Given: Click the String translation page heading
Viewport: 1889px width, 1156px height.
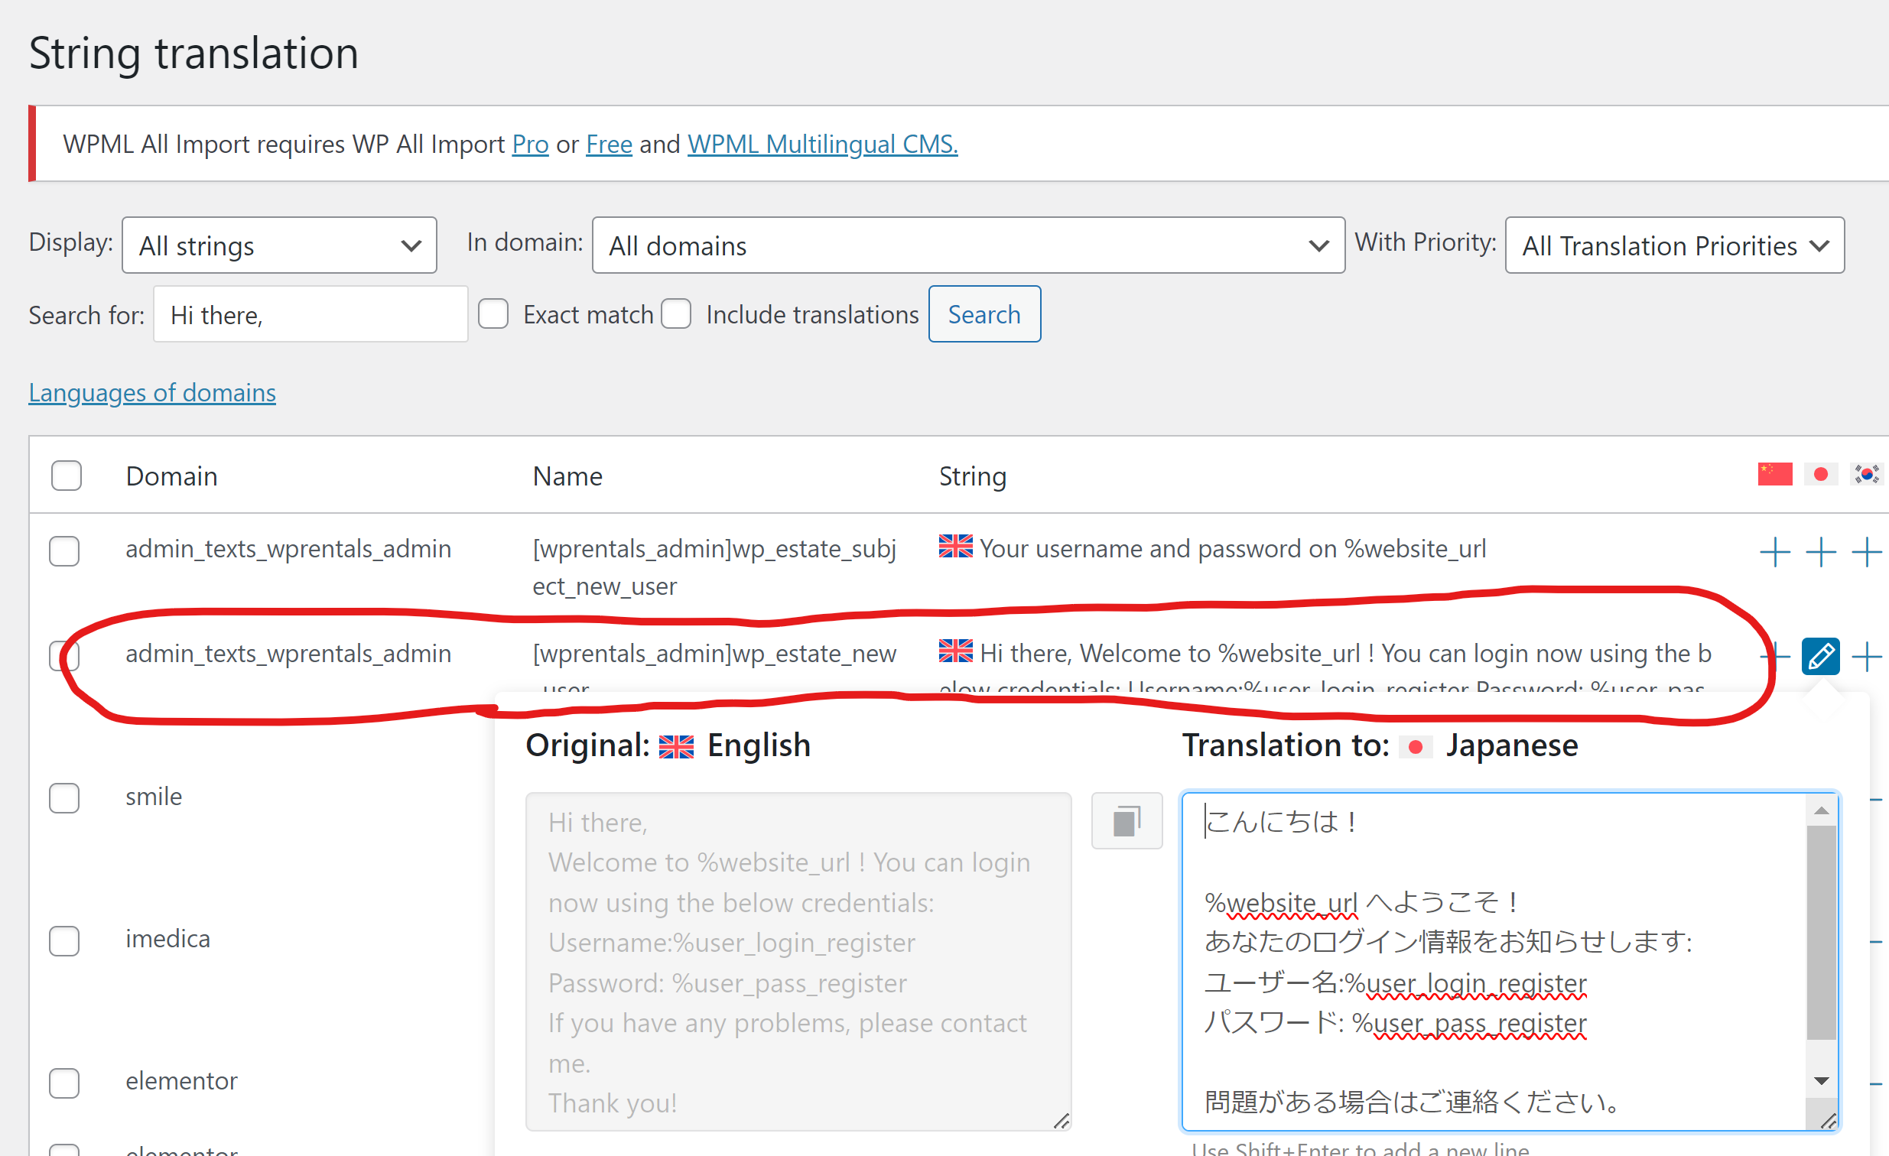Looking at the screenshot, I should [194, 54].
